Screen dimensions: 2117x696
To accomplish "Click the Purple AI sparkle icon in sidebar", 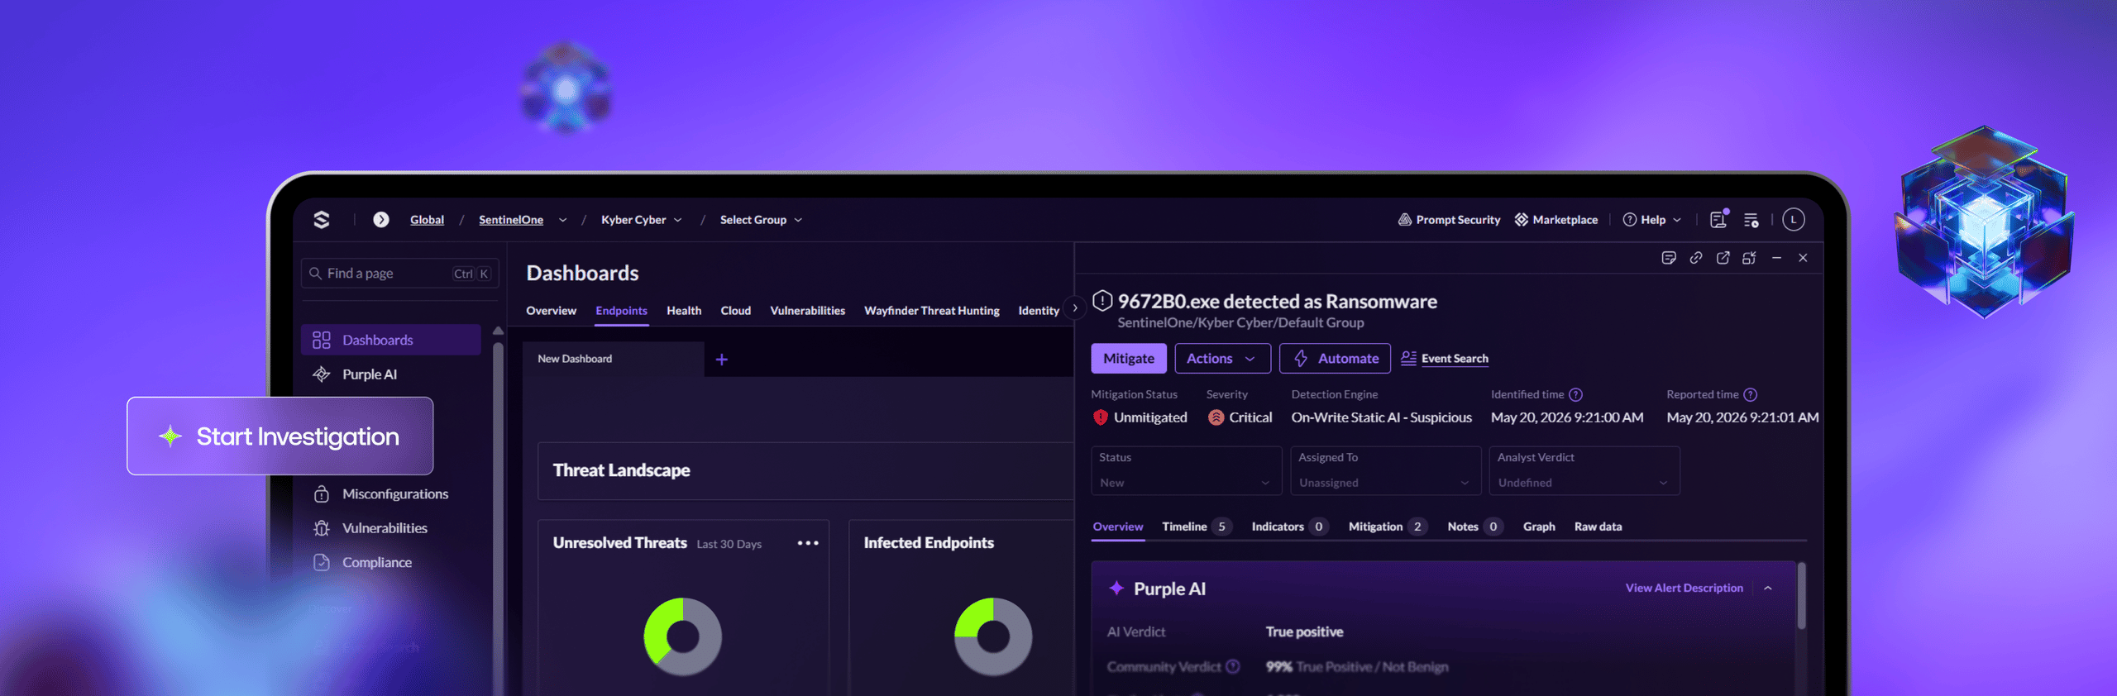I will (322, 374).
